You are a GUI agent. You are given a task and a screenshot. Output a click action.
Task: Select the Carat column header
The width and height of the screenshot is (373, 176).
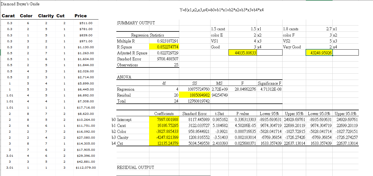pyautogui.click(x=8, y=16)
